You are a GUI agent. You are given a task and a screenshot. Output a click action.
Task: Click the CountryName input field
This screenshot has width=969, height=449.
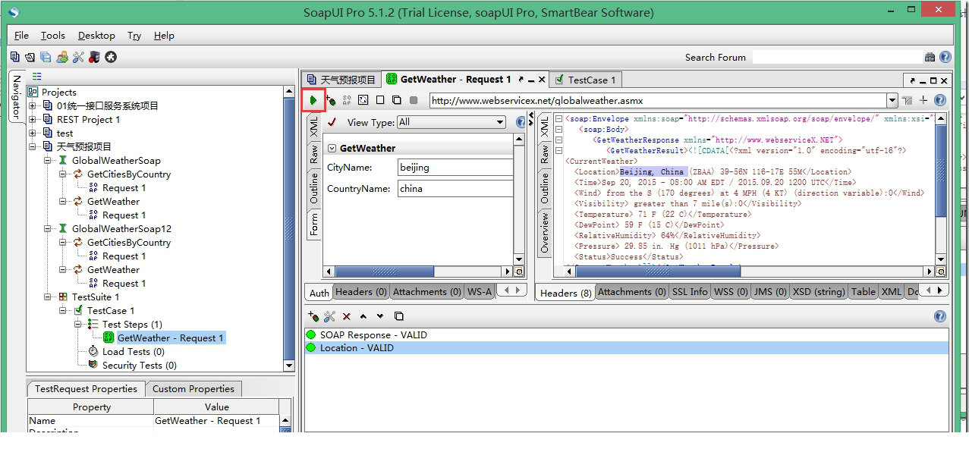455,189
